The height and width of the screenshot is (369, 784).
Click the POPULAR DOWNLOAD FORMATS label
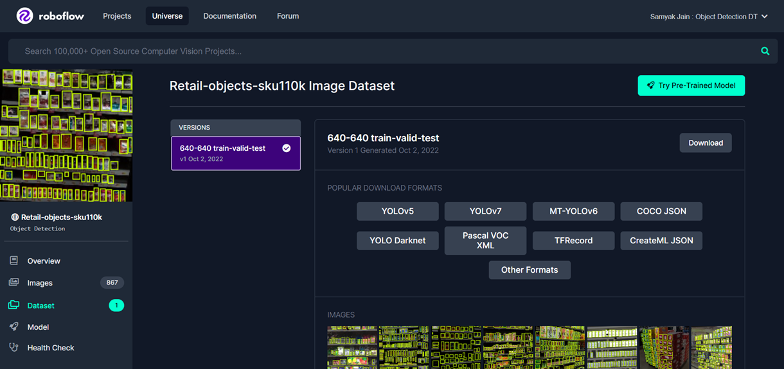pyautogui.click(x=385, y=188)
